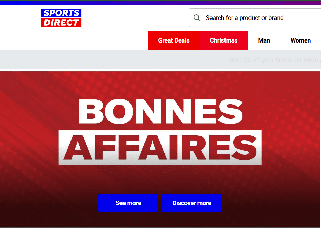321x228 pixels.
Task: Click the blue Discover more button
Action: click(192, 203)
